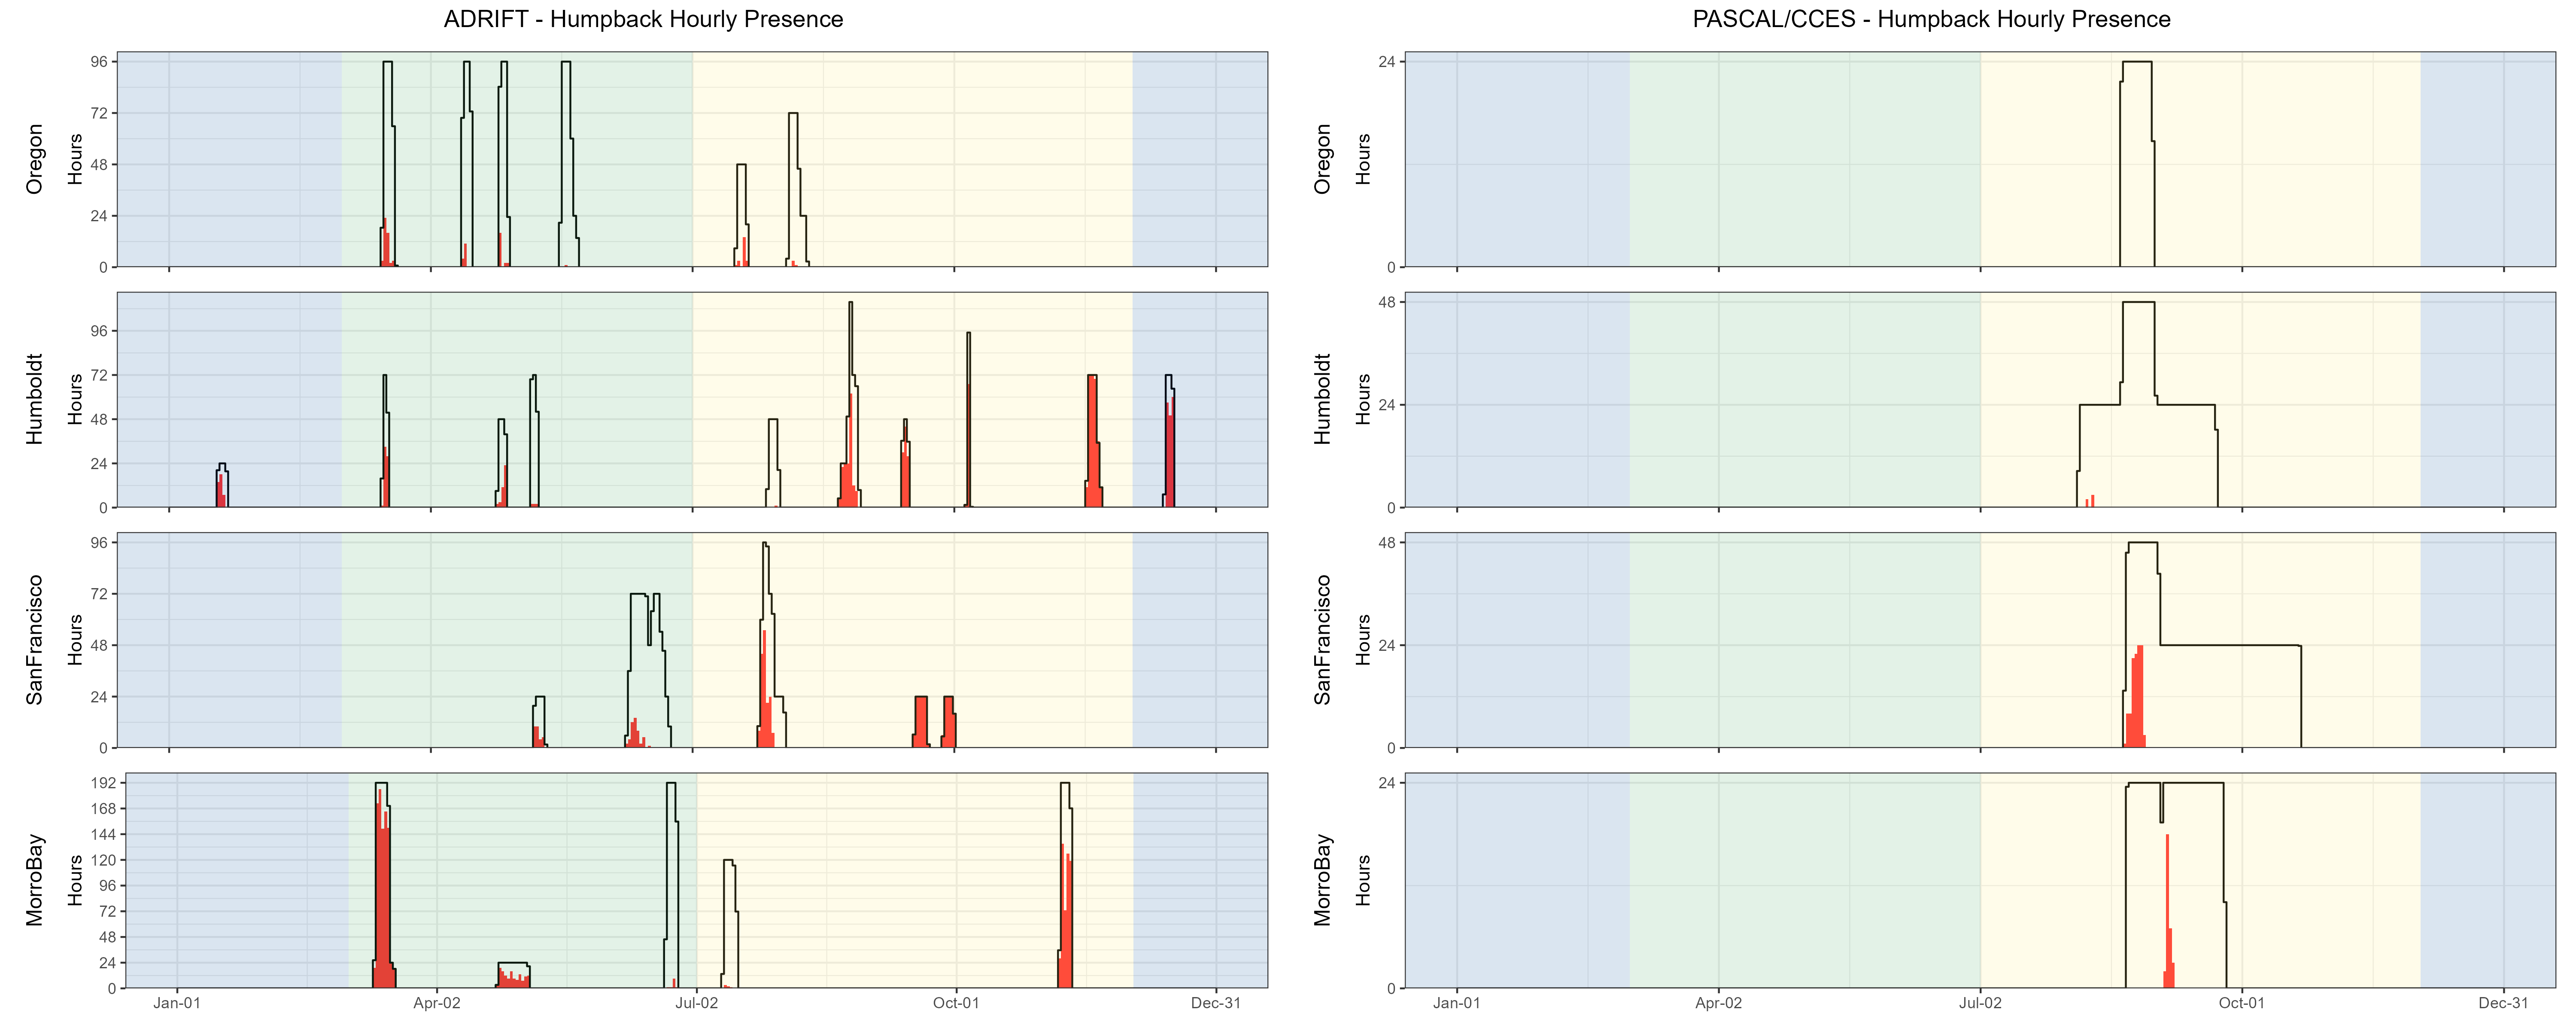Click the 144 y-axis tick in ADRIFT MorroBay
The width and height of the screenshot is (2576, 1031).
pos(103,835)
